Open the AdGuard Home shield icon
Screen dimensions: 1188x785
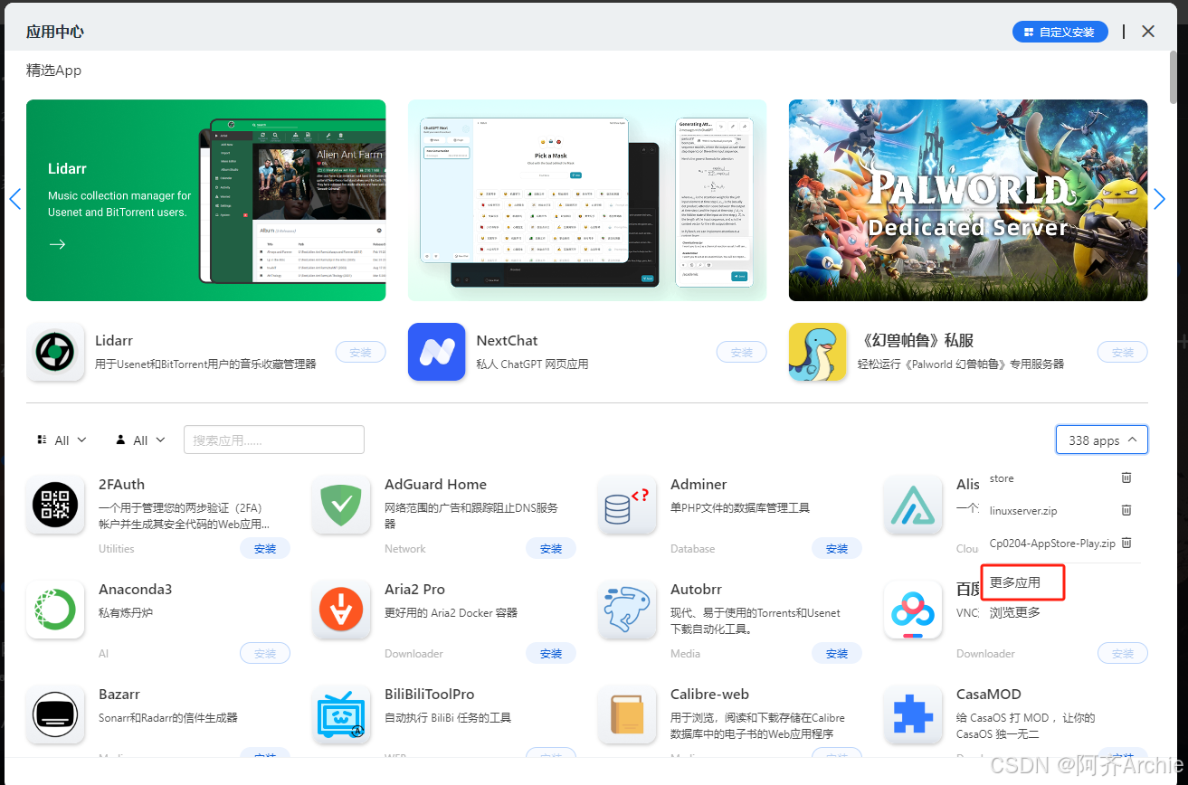pyautogui.click(x=341, y=505)
